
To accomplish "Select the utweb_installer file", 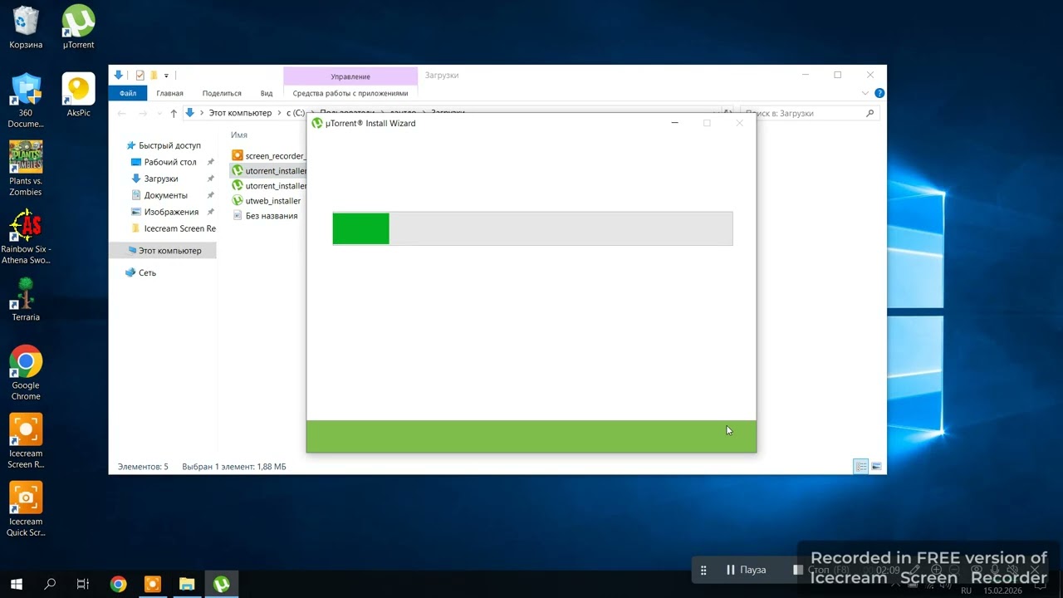I will 267,200.
